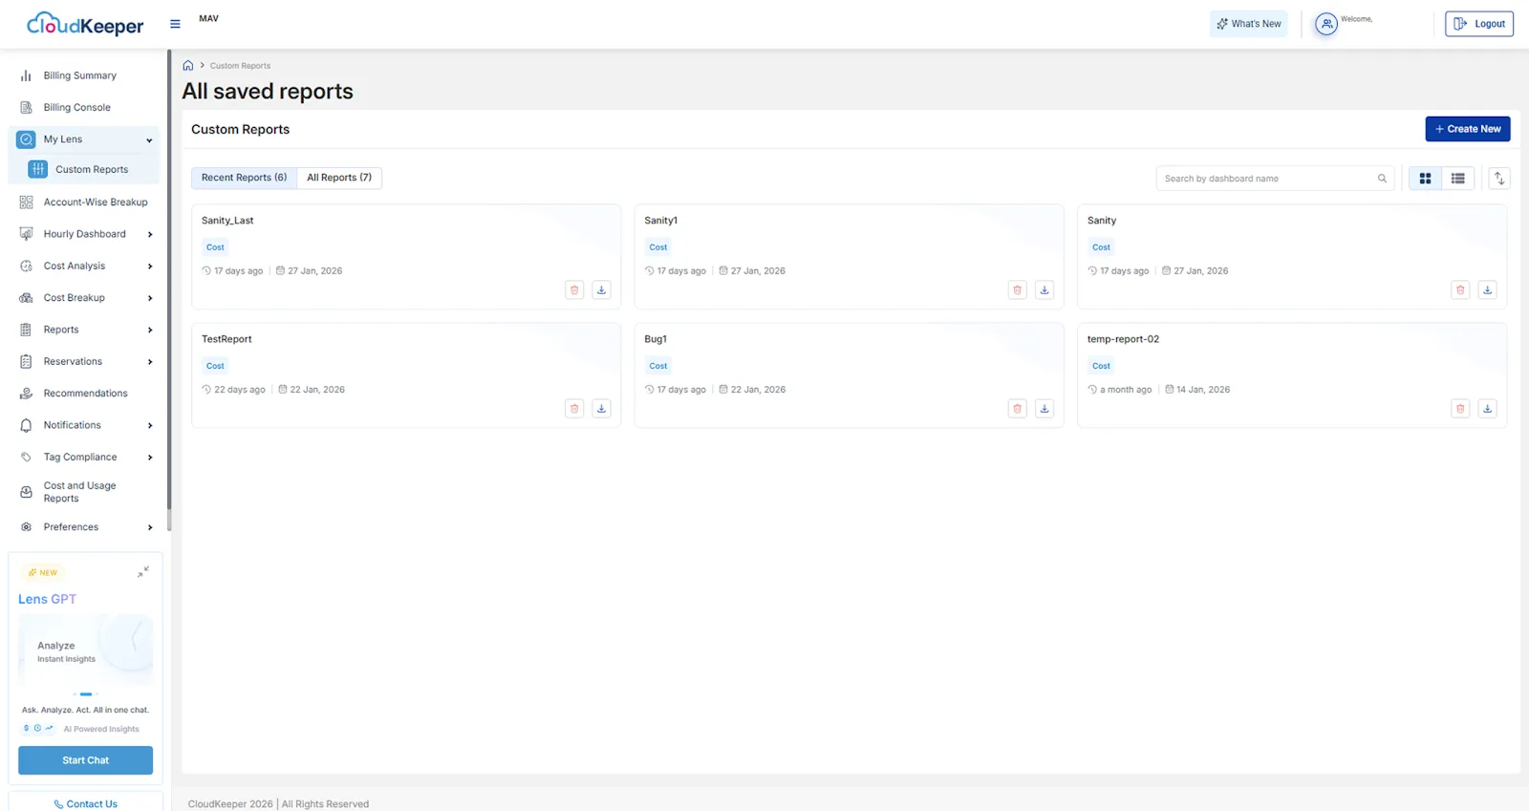Collapse the Lens GPT panel

(143, 571)
